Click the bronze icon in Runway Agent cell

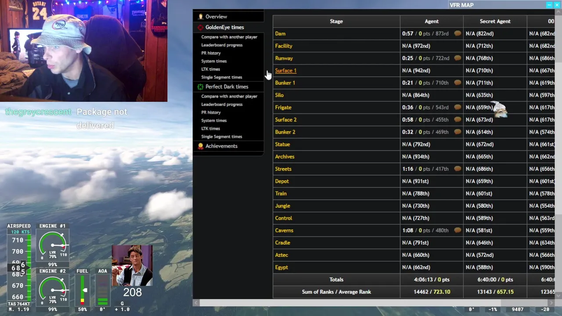click(458, 58)
